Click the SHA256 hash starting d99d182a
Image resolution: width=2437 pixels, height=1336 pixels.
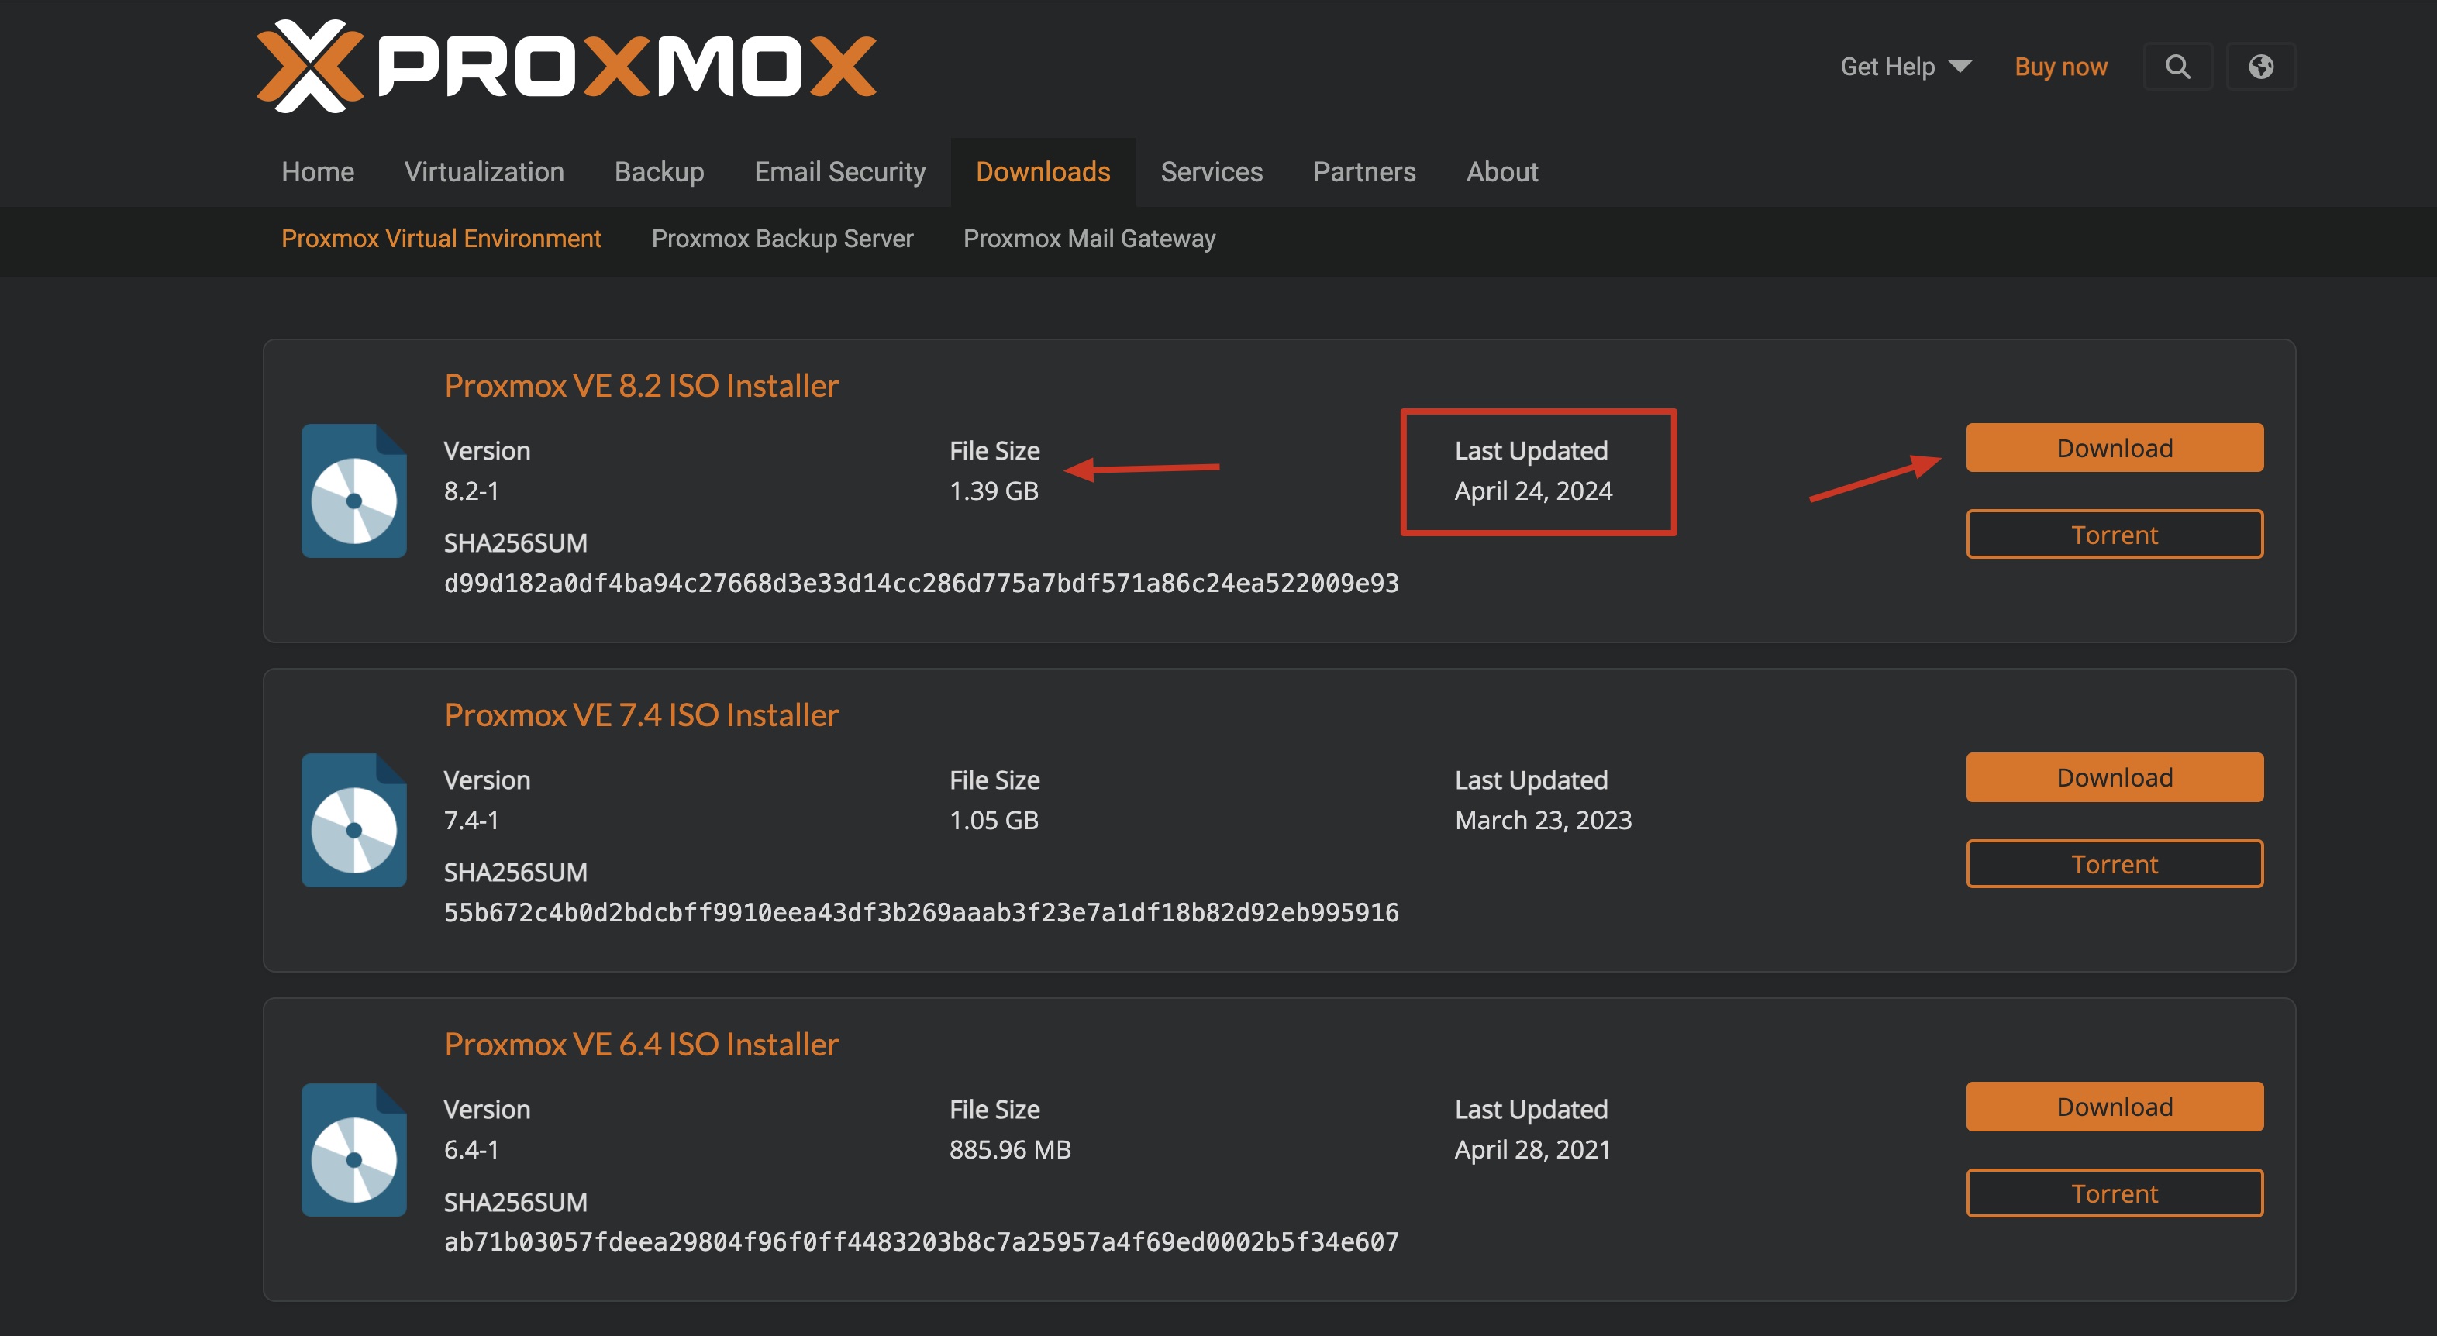click(x=922, y=584)
